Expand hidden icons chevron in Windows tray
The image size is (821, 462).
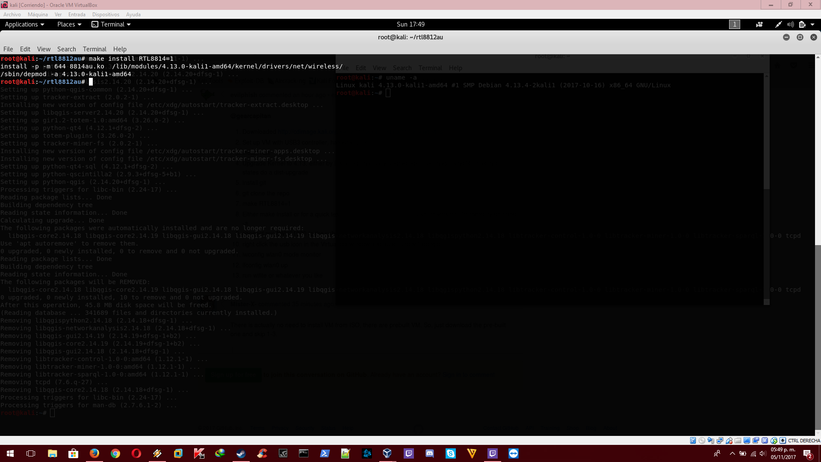point(733,454)
